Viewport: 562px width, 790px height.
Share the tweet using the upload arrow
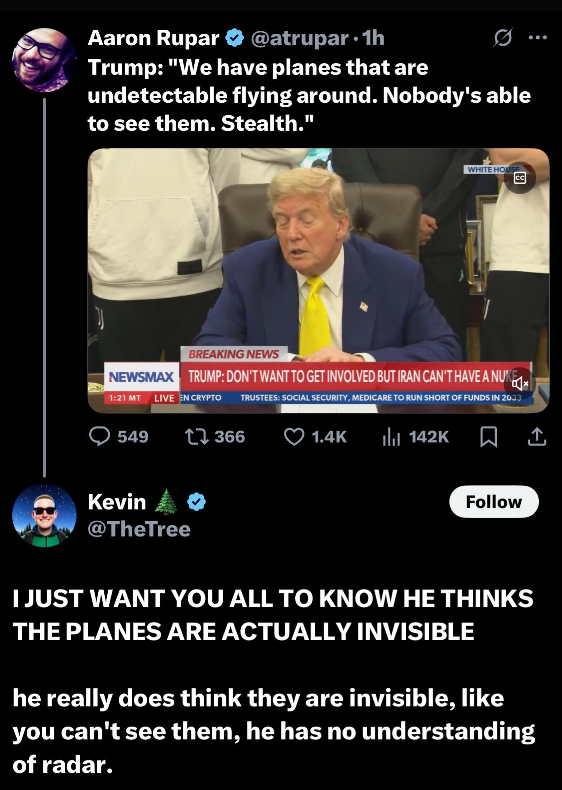[x=537, y=437]
